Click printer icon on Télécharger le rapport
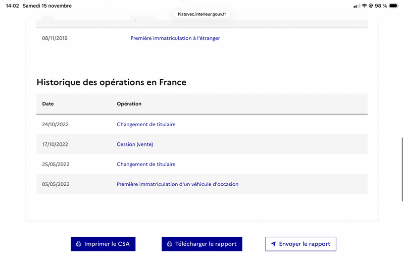 click(170, 244)
